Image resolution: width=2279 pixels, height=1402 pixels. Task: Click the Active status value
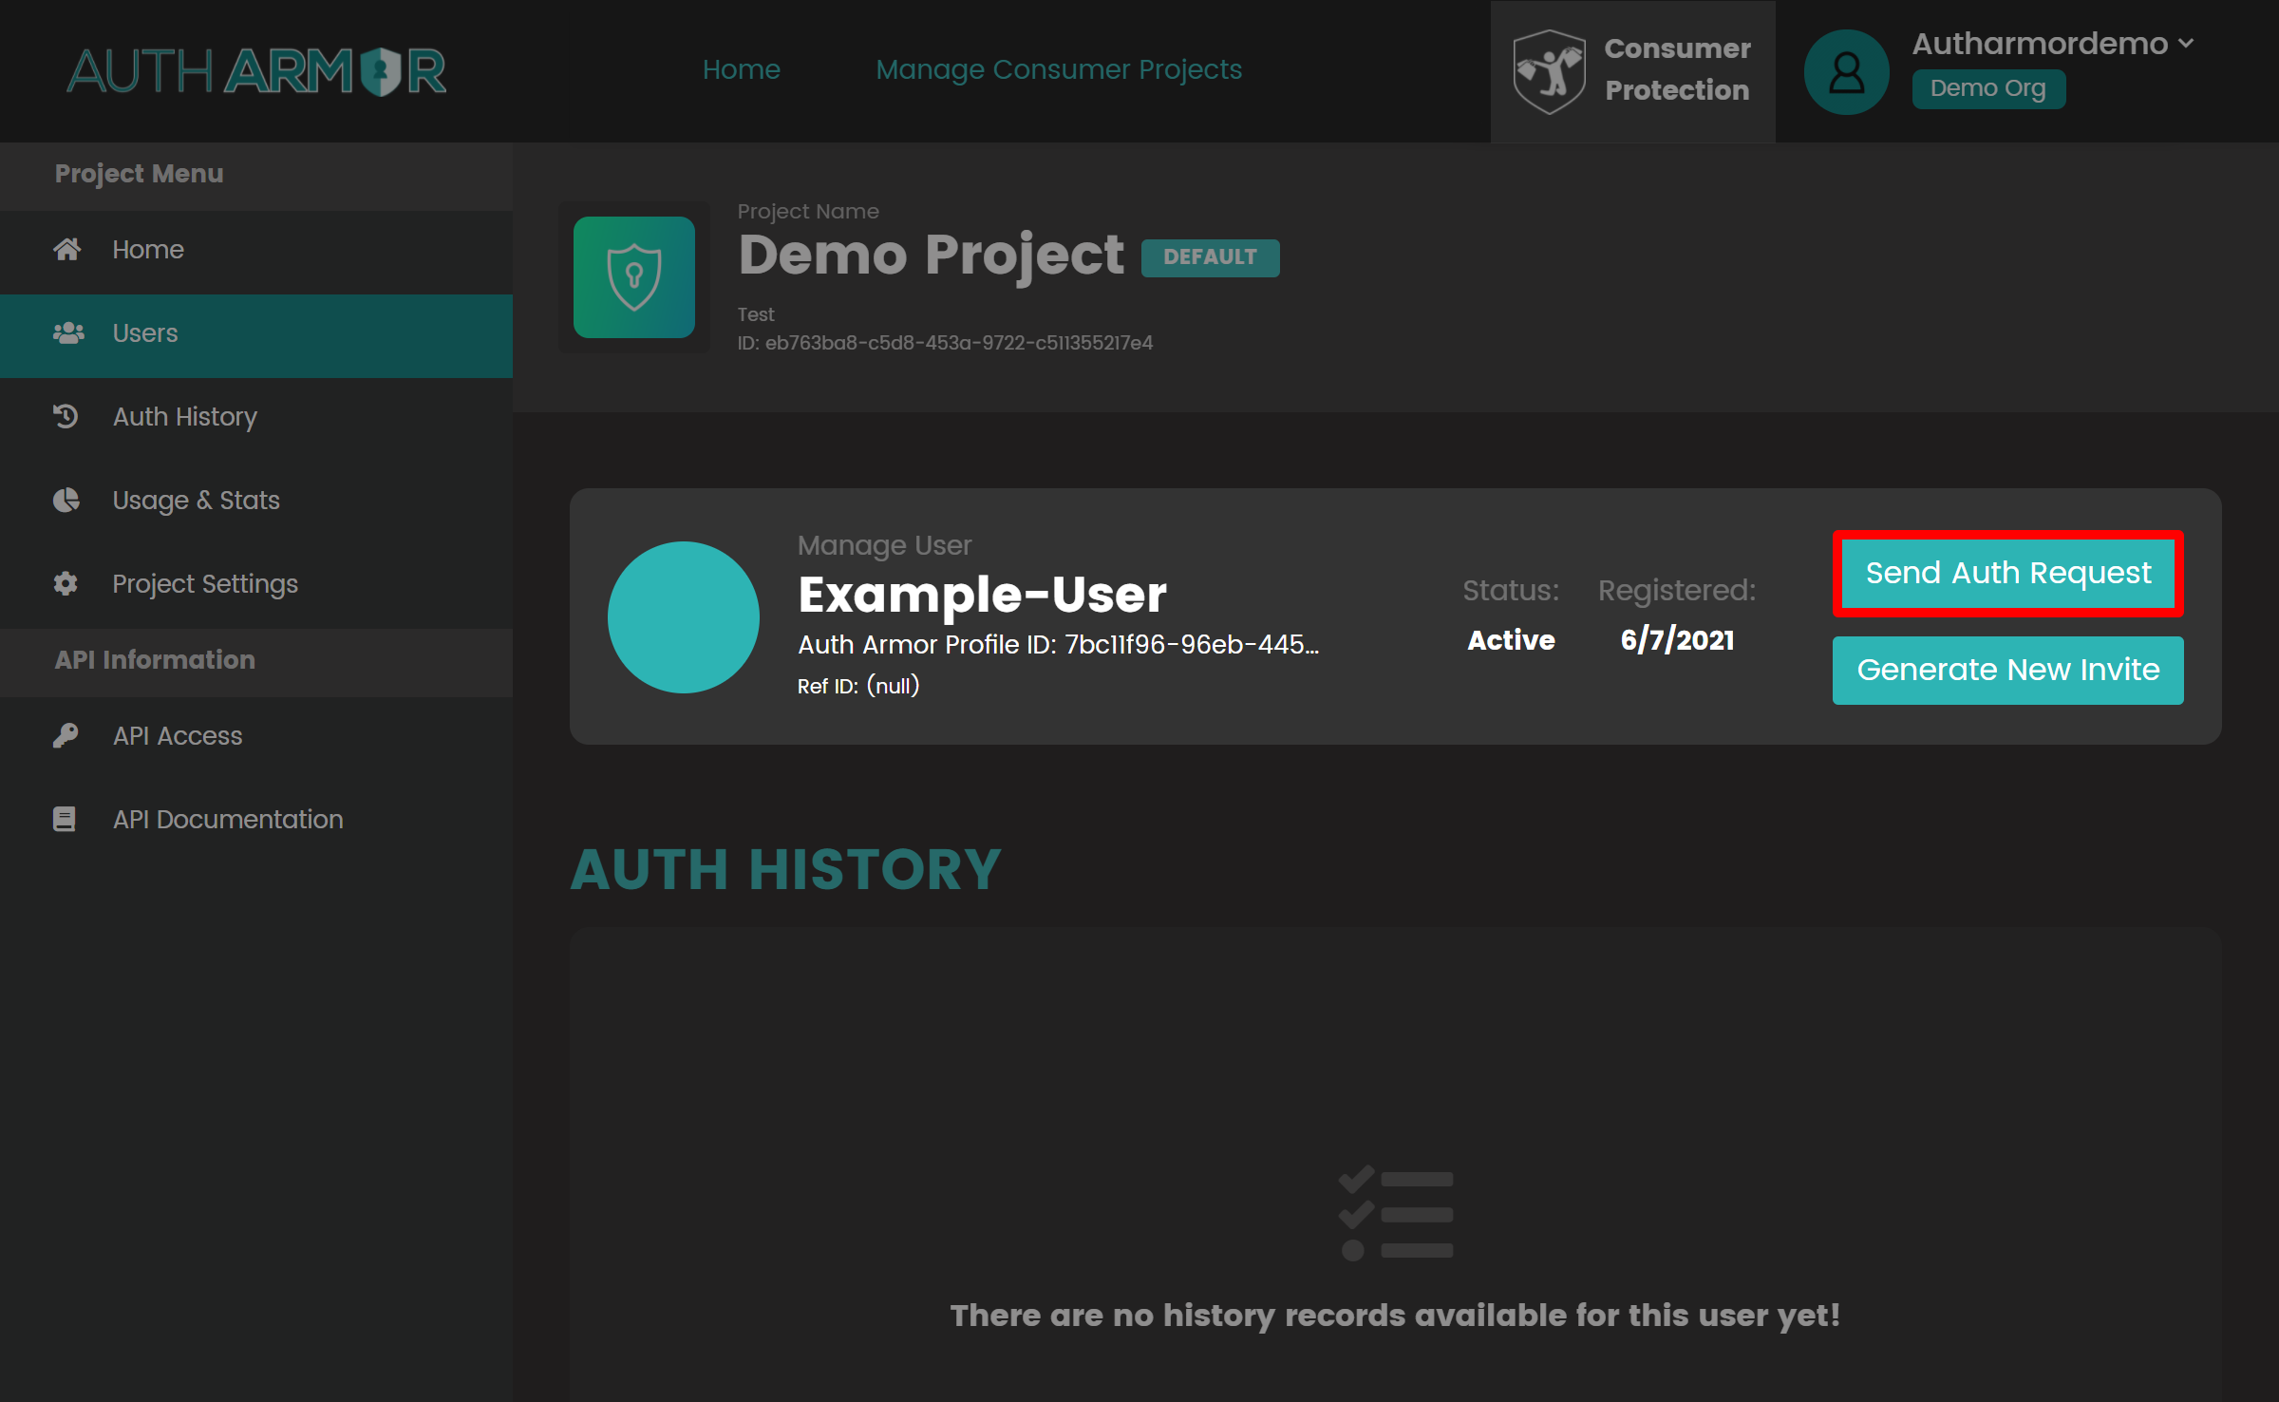[1511, 640]
